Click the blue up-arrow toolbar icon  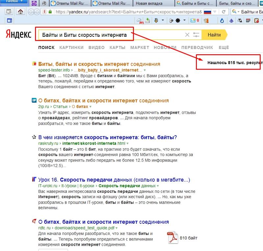[231, 21]
